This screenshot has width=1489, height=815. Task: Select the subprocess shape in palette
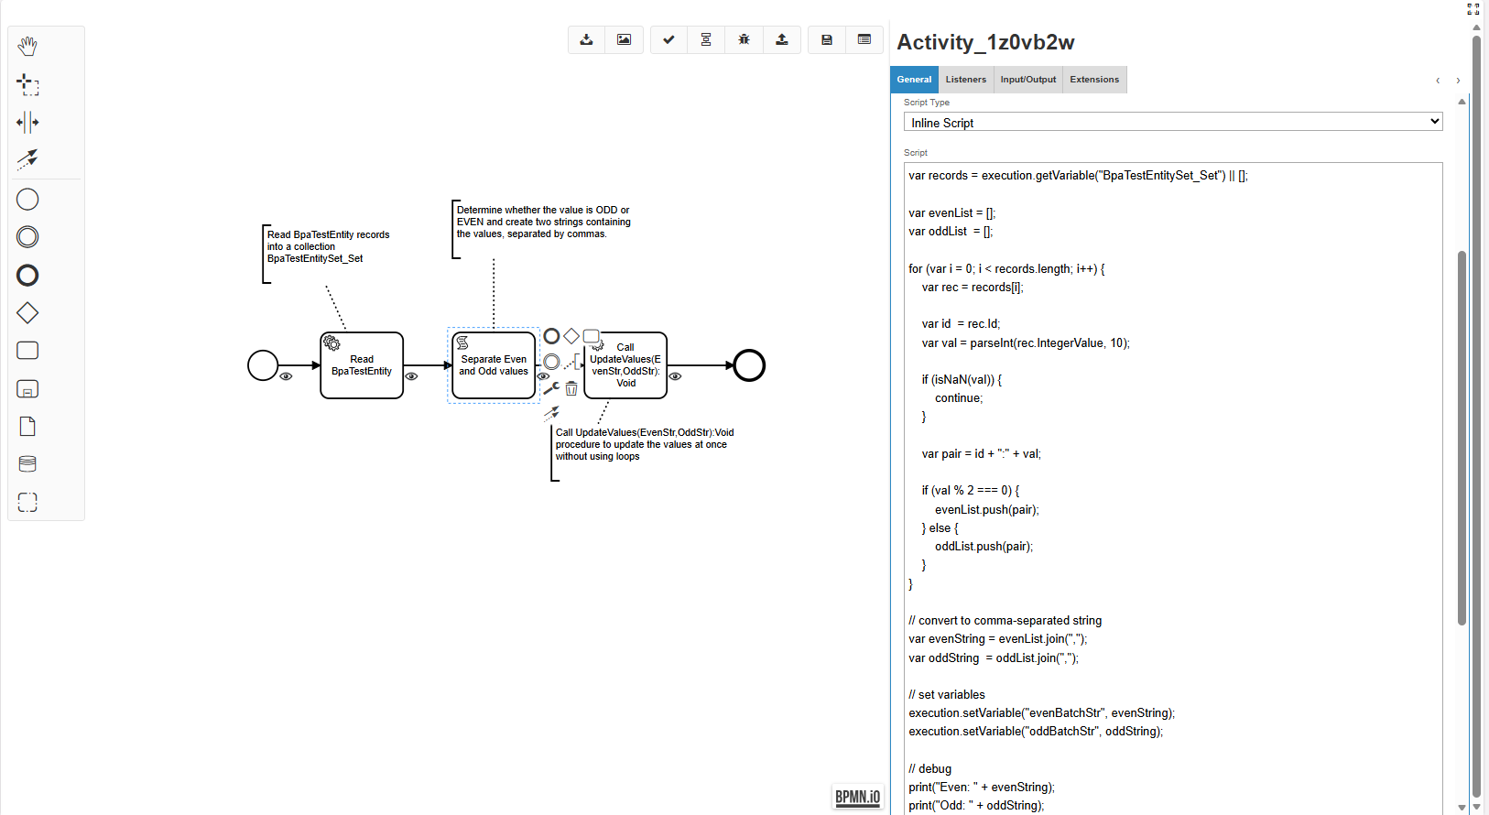[27, 389]
